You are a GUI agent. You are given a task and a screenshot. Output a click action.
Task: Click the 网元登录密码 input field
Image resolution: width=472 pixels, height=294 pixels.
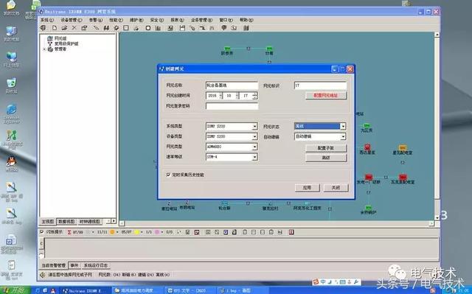pyautogui.click(x=232, y=106)
